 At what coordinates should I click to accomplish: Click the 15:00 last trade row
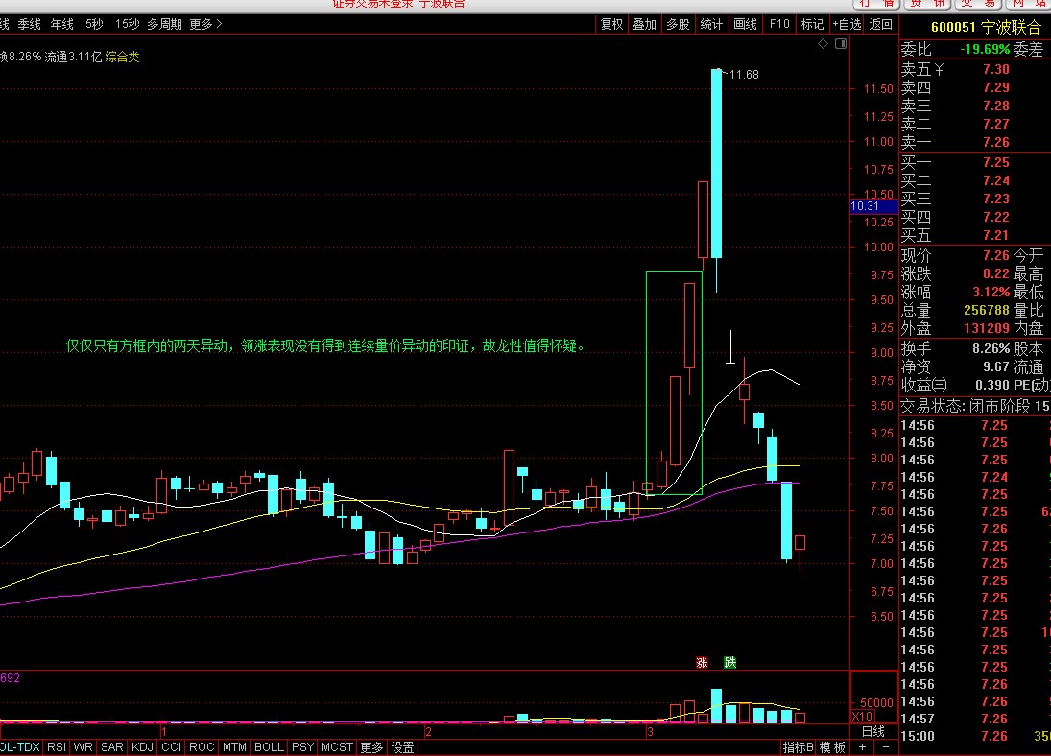tap(974, 736)
